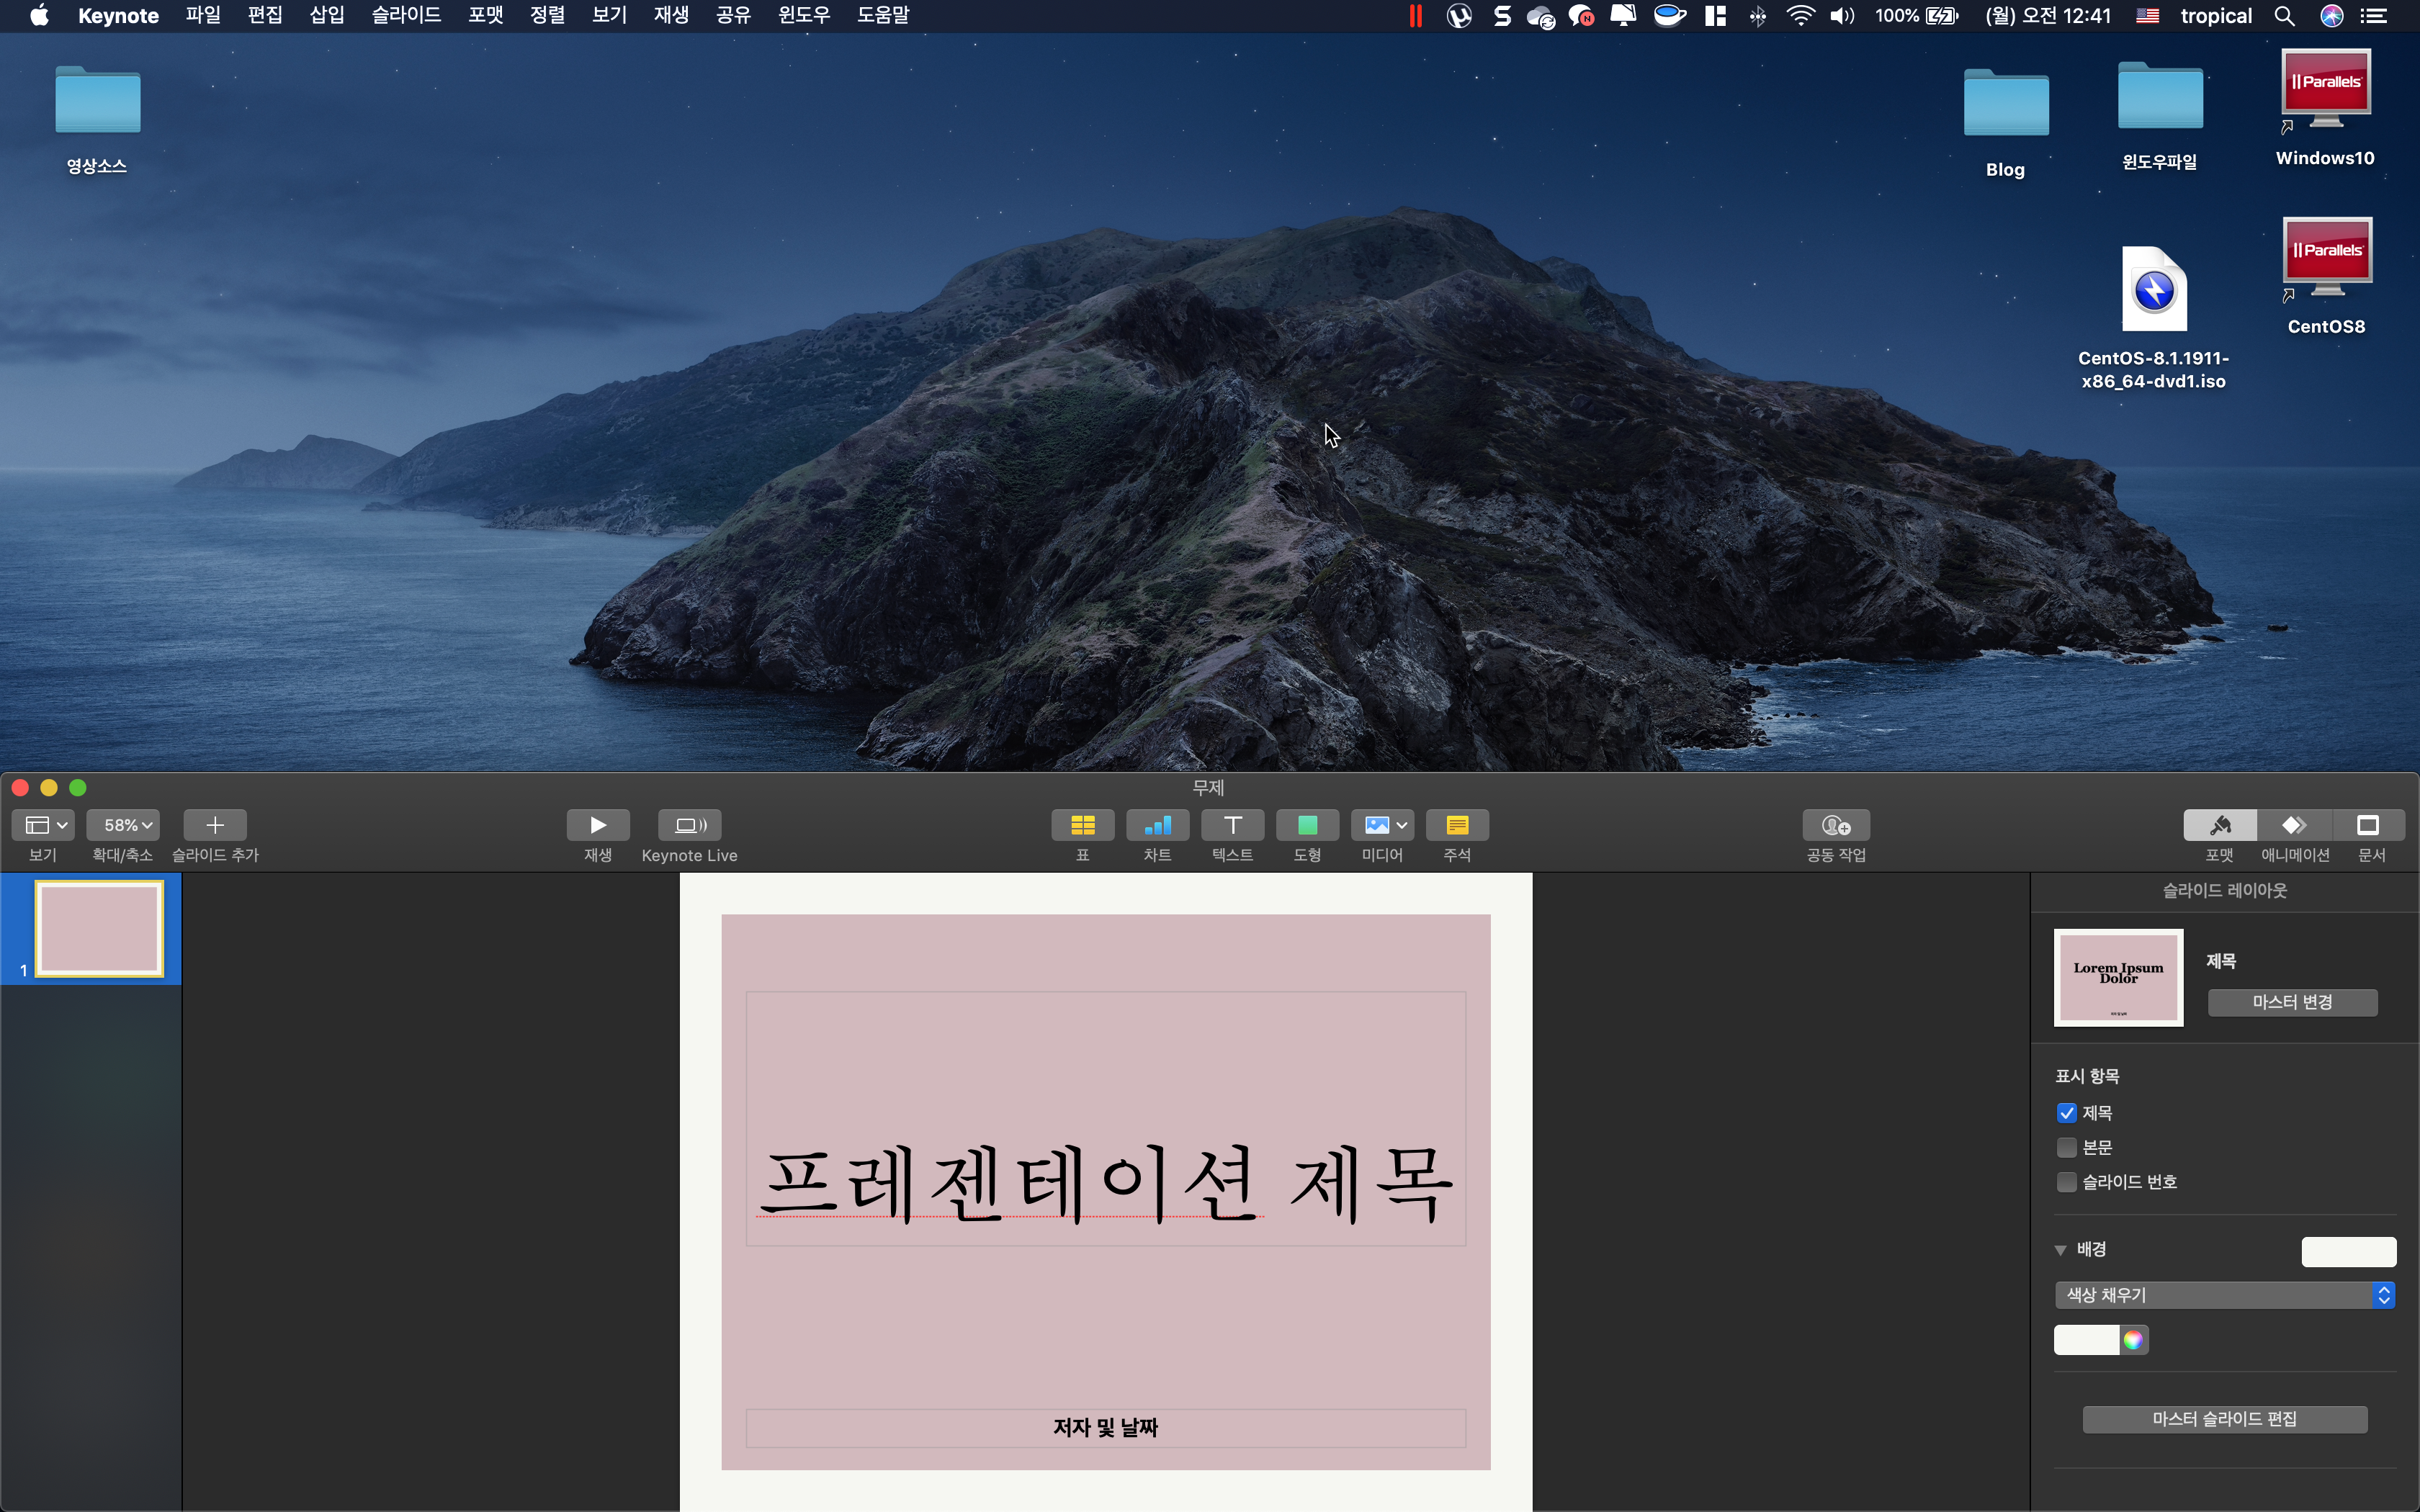Click the 공동 작업 collaborate icon
The image size is (2420, 1512).
click(1836, 825)
